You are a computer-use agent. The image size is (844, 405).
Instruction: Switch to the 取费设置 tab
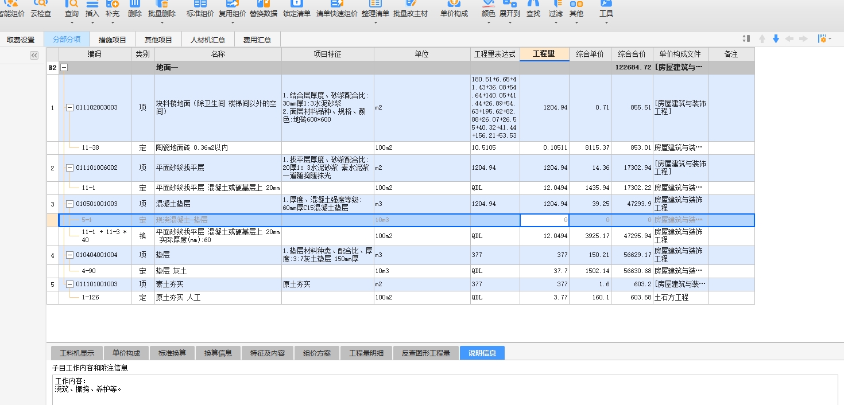(21, 40)
